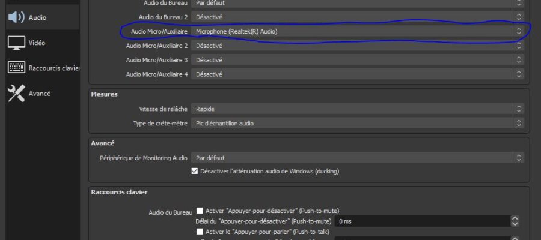Open the Type de crête-mètre dropdown
This screenshot has width=541, height=240.
pos(358,123)
